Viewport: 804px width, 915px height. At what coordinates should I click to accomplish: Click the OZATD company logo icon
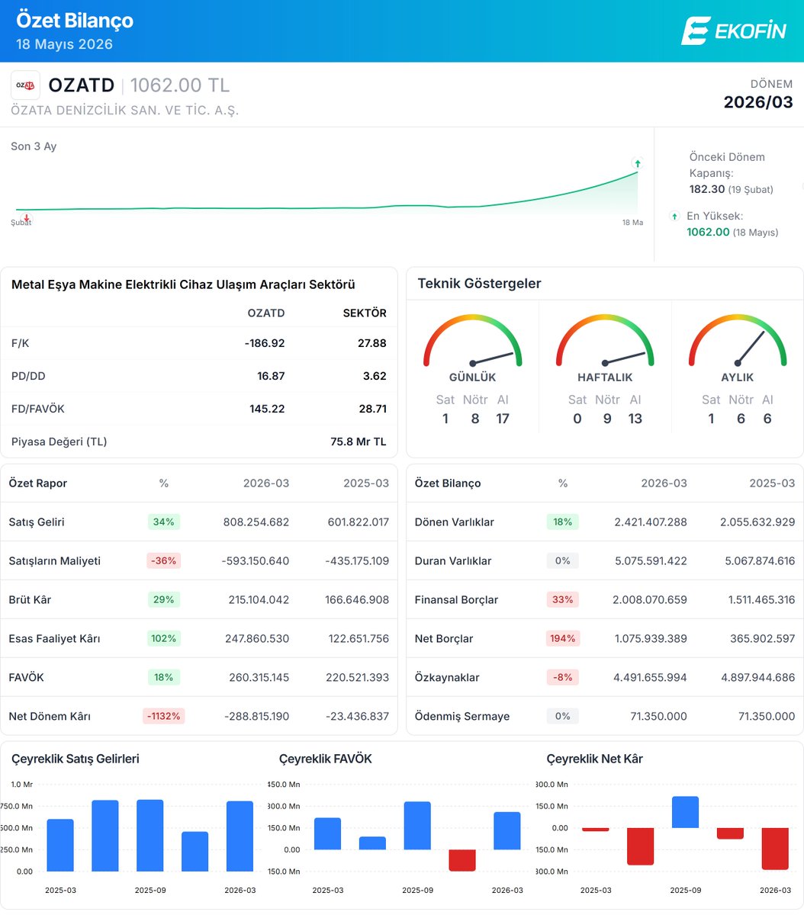(25, 85)
